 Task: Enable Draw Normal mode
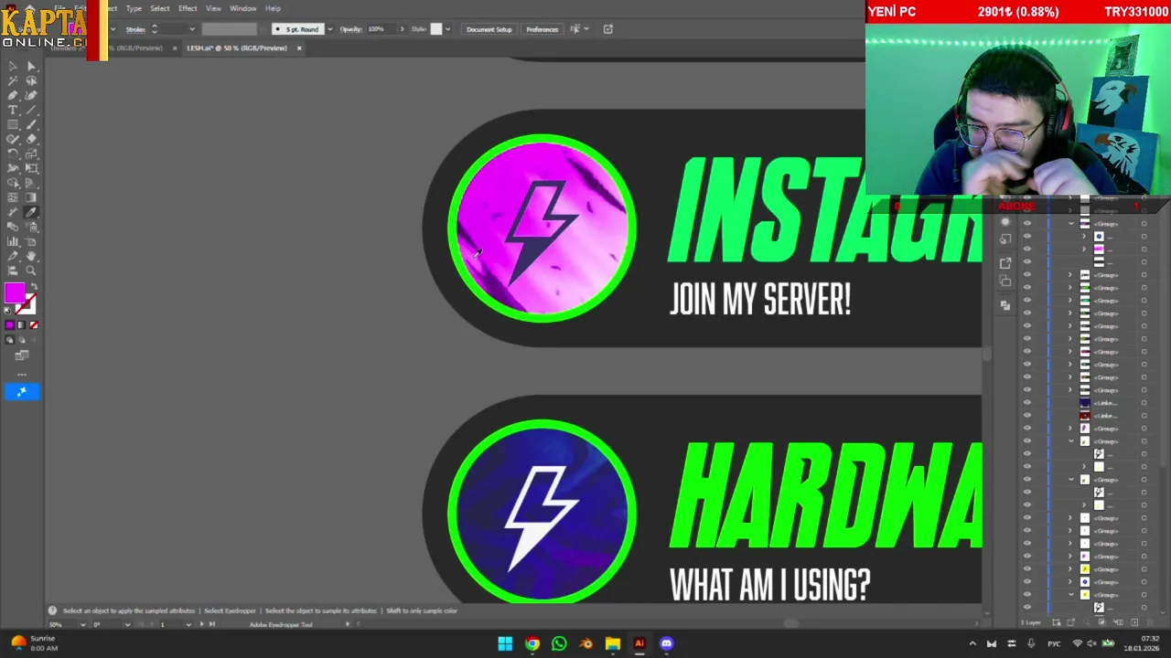tap(9, 340)
